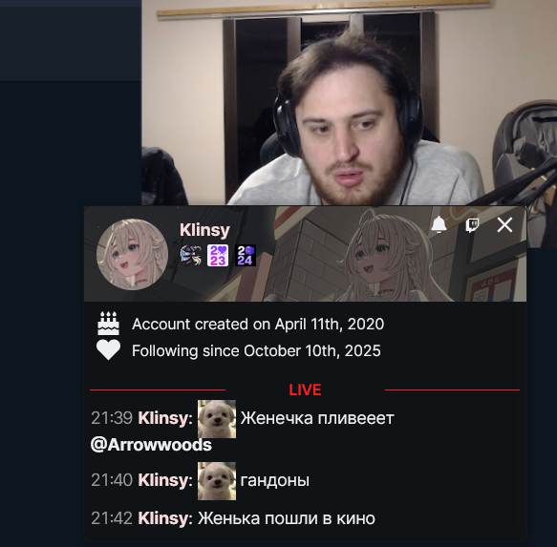
Task: Click the first badge next to username
Action: click(x=191, y=255)
